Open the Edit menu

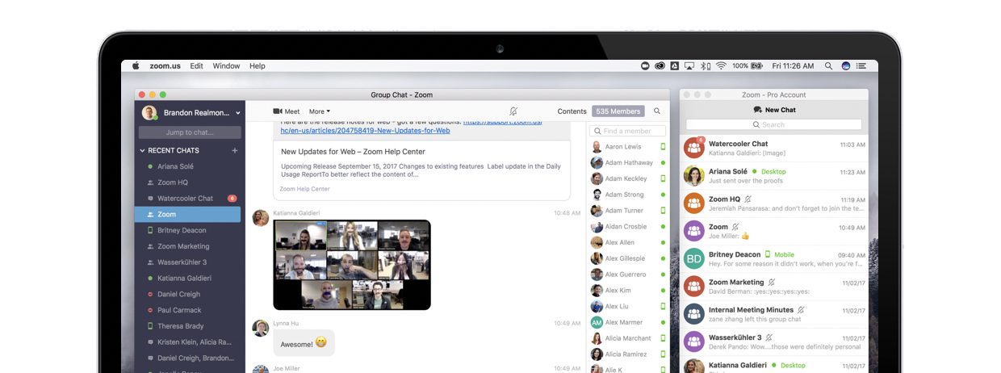(x=196, y=66)
